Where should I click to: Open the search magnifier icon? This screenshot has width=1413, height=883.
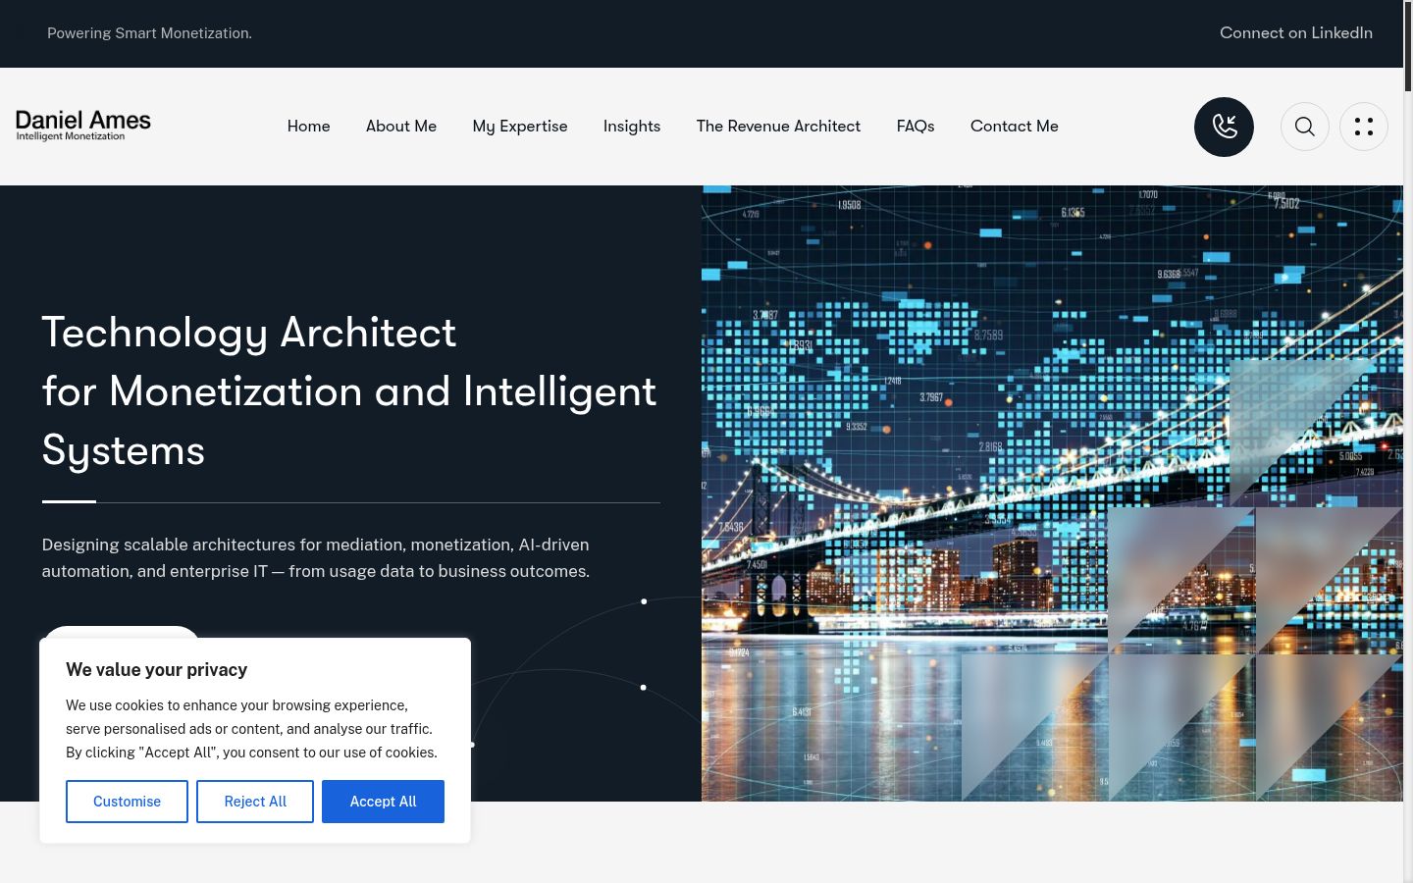[1305, 127]
